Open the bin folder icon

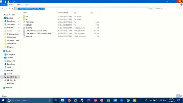24,17
